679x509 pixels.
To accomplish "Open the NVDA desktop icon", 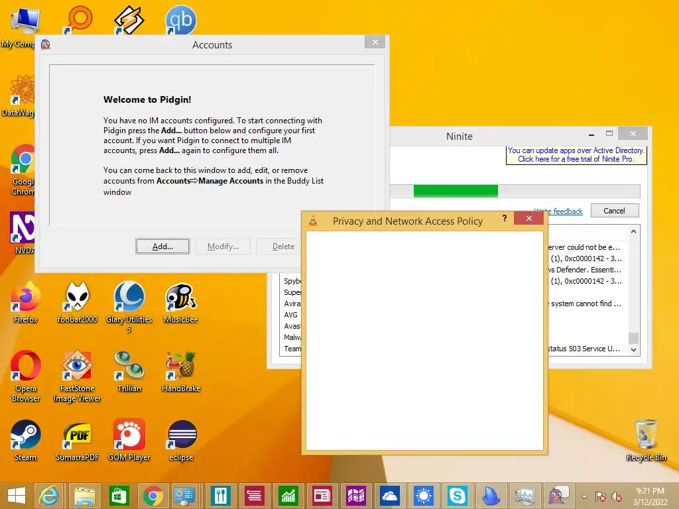I will [x=22, y=233].
